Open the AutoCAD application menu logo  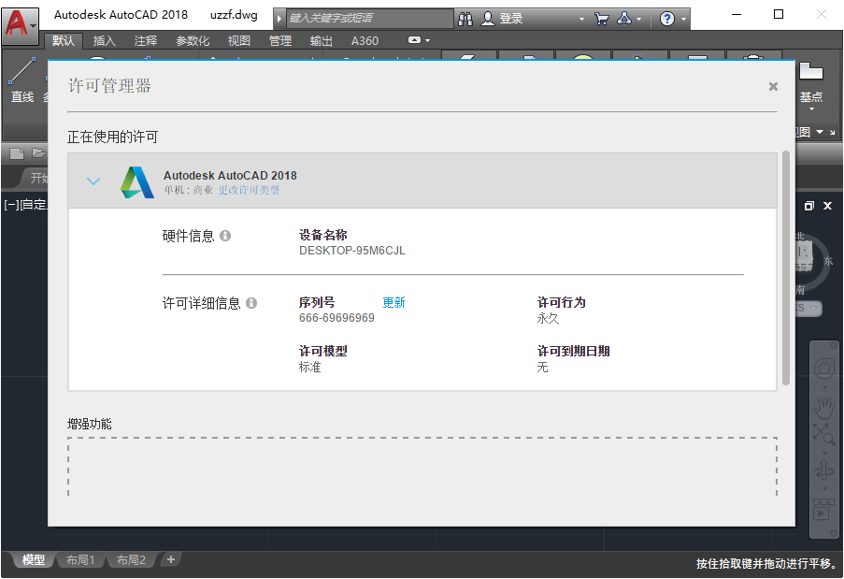click(20, 24)
